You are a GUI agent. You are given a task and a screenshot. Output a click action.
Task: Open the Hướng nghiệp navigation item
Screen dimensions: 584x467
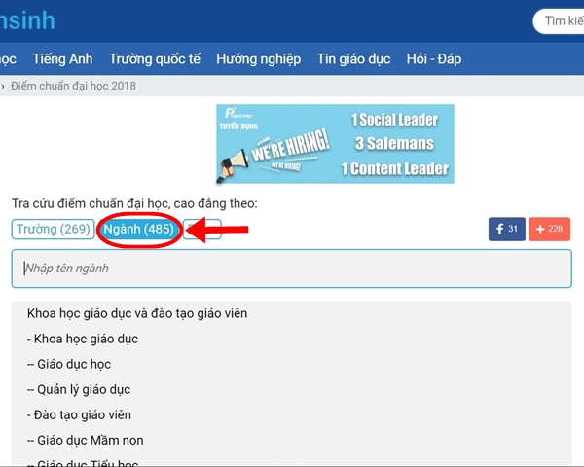[x=258, y=59]
